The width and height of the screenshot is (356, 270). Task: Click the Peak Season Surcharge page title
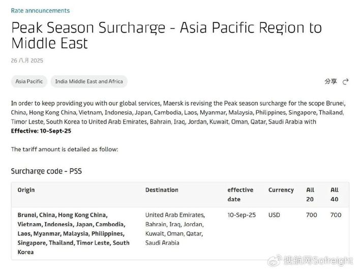(x=166, y=35)
